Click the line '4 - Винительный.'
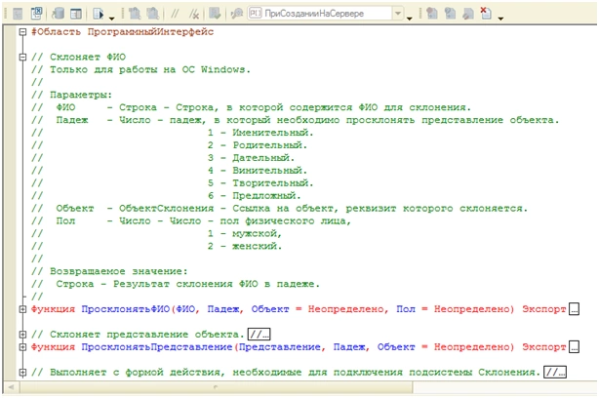Viewport: 599px width, 398px height. click(x=258, y=171)
